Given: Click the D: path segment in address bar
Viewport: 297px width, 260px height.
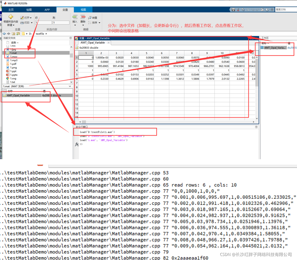Looking at the screenshot, I should click(x=30, y=34).
